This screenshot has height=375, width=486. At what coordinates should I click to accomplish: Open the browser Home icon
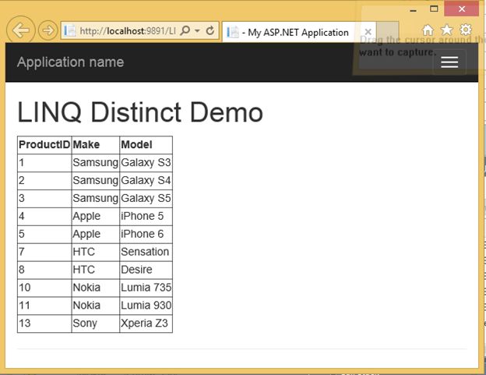click(x=428, y=30)
